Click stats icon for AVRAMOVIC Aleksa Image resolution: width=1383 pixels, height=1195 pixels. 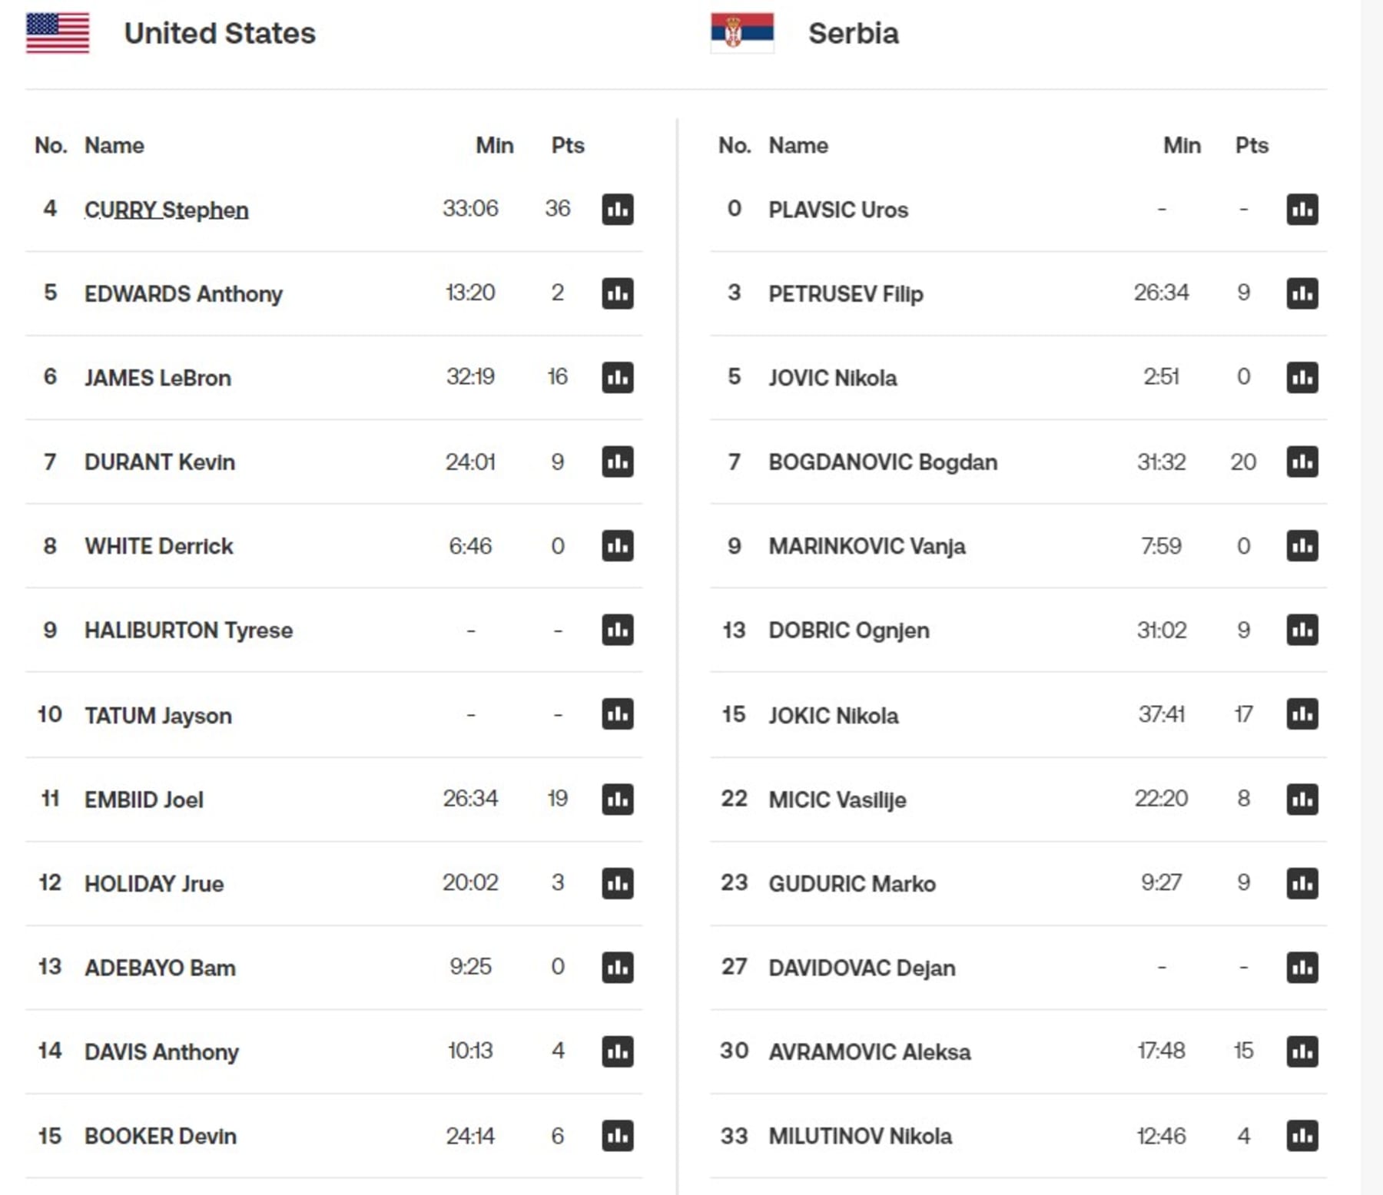point(1302,1051)
